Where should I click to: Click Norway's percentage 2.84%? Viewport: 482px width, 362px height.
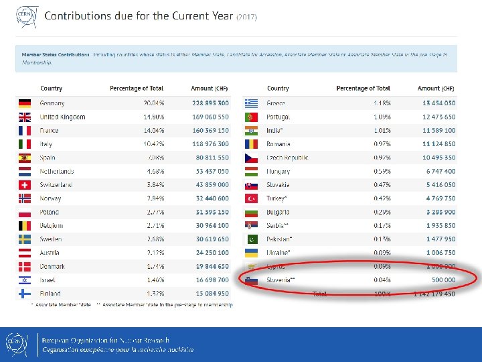coord(155,198)
